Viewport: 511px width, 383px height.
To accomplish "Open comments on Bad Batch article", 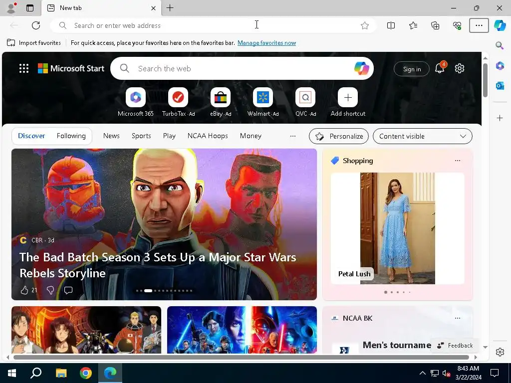I will [68, 290].
